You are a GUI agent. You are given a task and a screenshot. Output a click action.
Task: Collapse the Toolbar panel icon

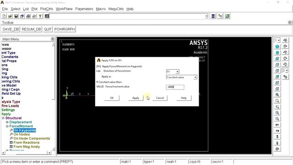point(290,22)
